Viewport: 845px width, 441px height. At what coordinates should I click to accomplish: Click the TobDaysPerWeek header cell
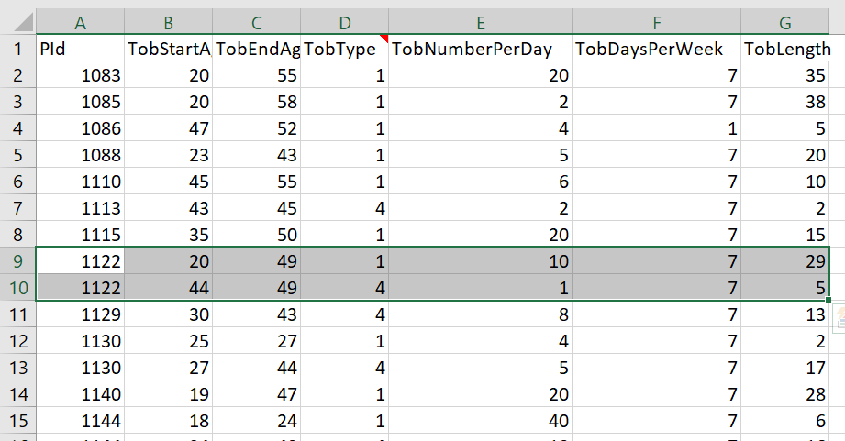click(656, 50)
